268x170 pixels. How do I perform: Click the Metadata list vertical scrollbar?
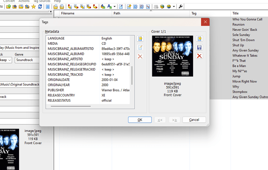click(132, 75)
